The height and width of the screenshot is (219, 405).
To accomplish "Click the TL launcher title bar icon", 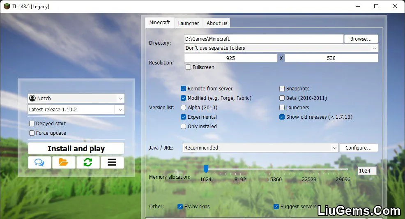I will [7, 6].
